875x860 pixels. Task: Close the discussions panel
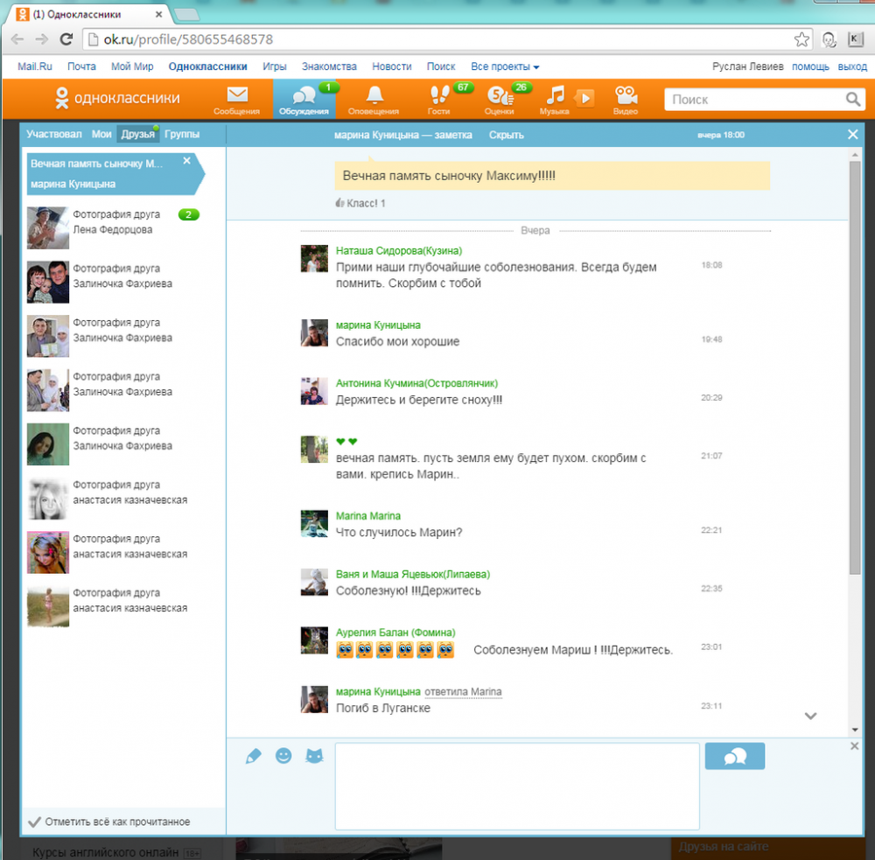pos(852,135)
